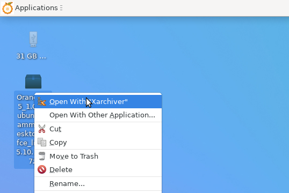Screen dimensions: 289x193
Task: Select Cut from the context menu
Action: click(x=98, y=129)
